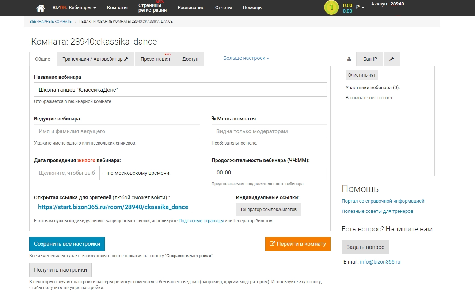
Task: Open Генератор ссылок/билетов
Action: (x=269, y=210)
